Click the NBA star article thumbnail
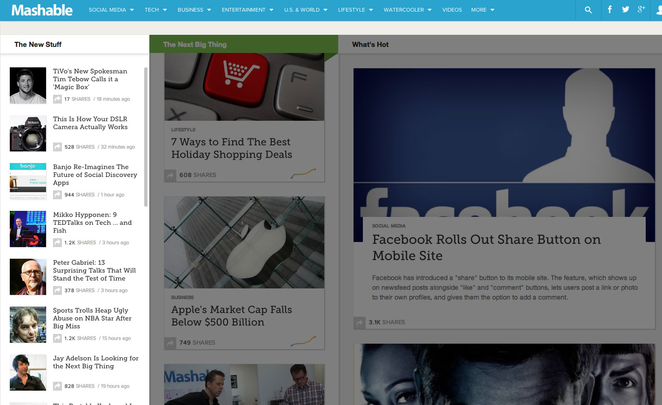This screenshot has width=662, height=405. coord(28,325)
